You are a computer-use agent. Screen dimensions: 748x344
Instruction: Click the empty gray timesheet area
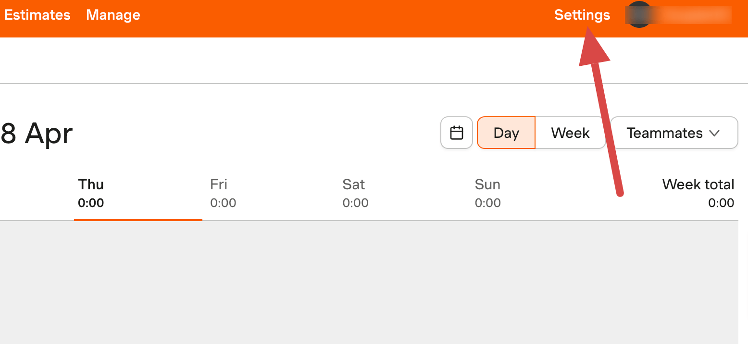tap(369, 283)
